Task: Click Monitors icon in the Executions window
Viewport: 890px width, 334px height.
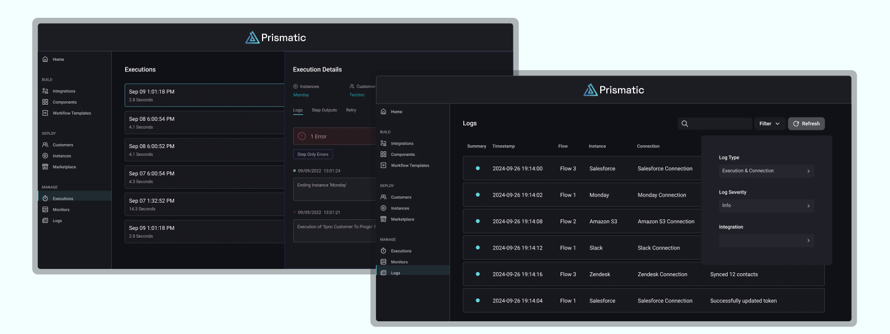Action: coord(45,209)
